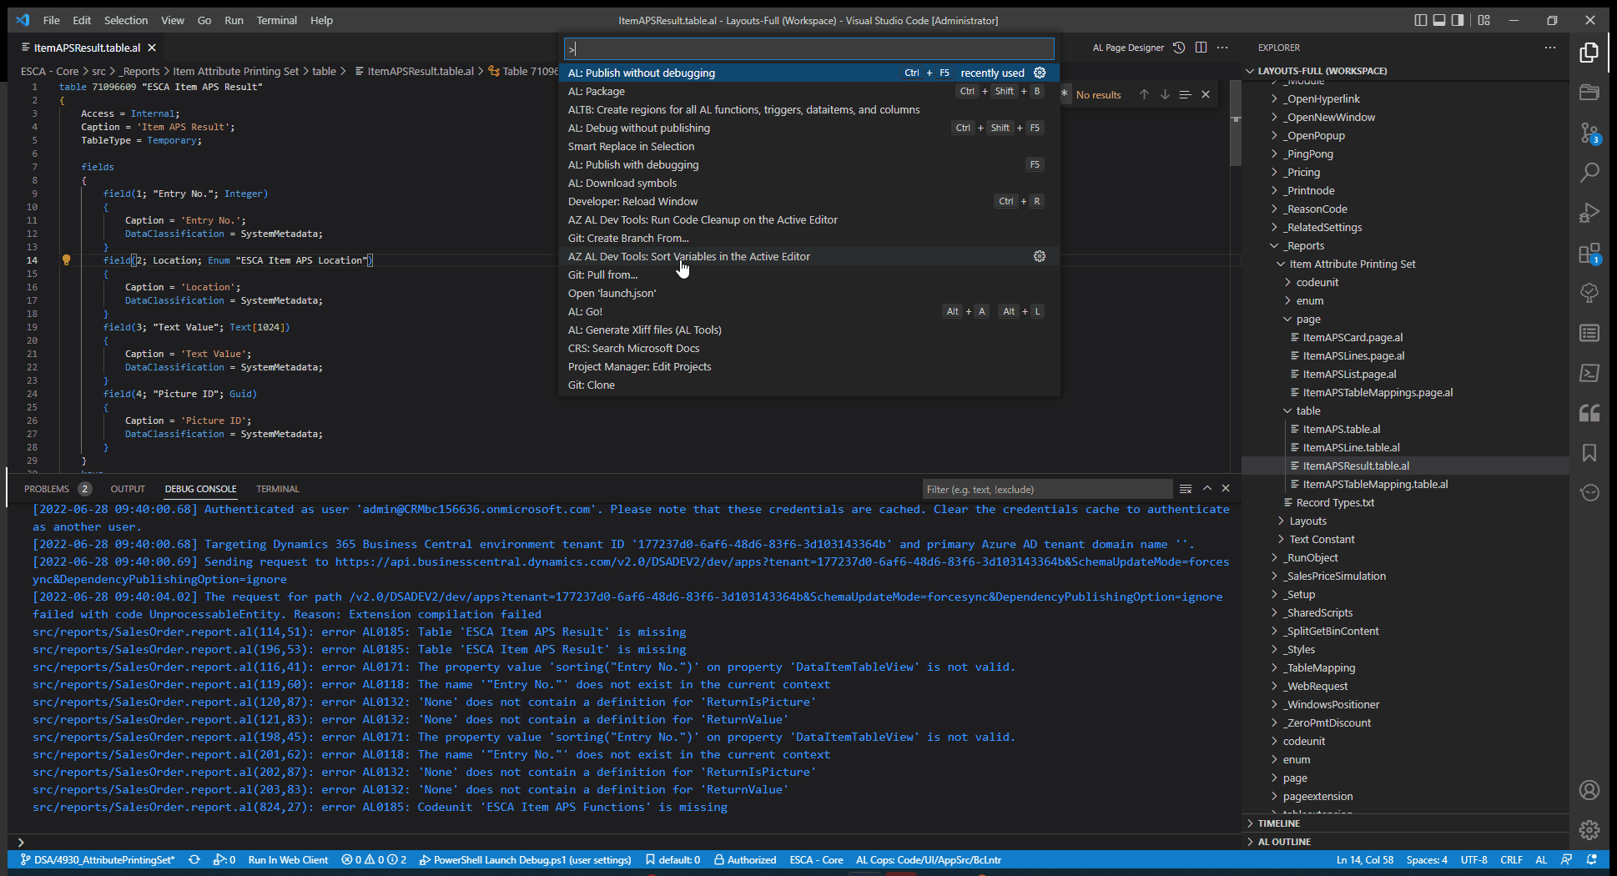Viewport: 1617px width, 876px height.
Task: Open the Terminal menu
Action: click(276, 20)
